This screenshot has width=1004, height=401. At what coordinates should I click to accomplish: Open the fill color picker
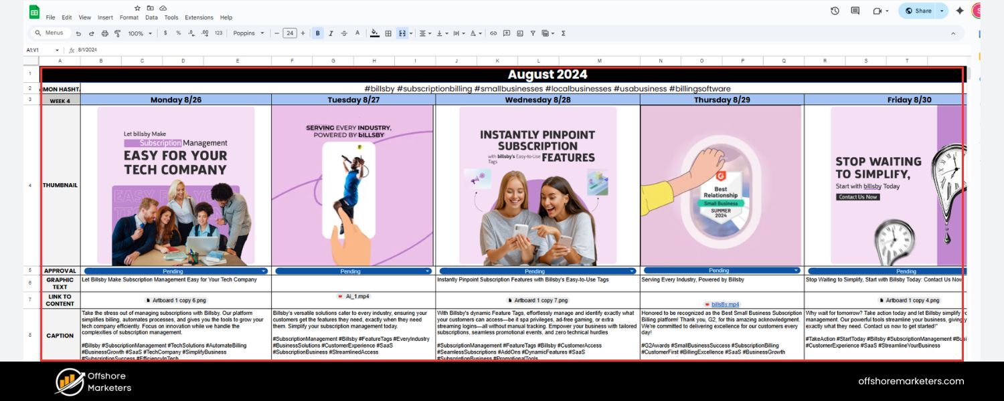tap(373, 33)
